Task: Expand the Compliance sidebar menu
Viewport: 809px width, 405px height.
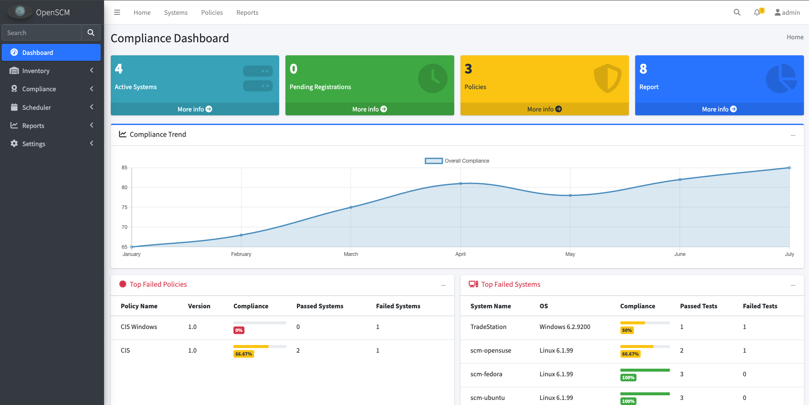Action: pos(51,89)
